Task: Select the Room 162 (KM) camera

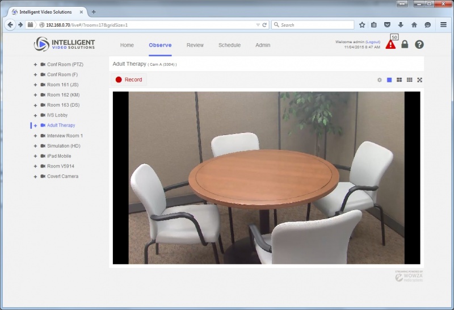Action: (63, 95)
